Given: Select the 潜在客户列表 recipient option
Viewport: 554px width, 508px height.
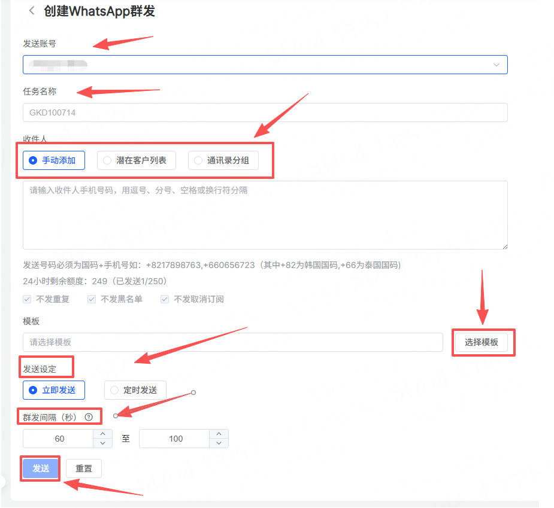Looking at the screenshot, I should pos(137,160).
